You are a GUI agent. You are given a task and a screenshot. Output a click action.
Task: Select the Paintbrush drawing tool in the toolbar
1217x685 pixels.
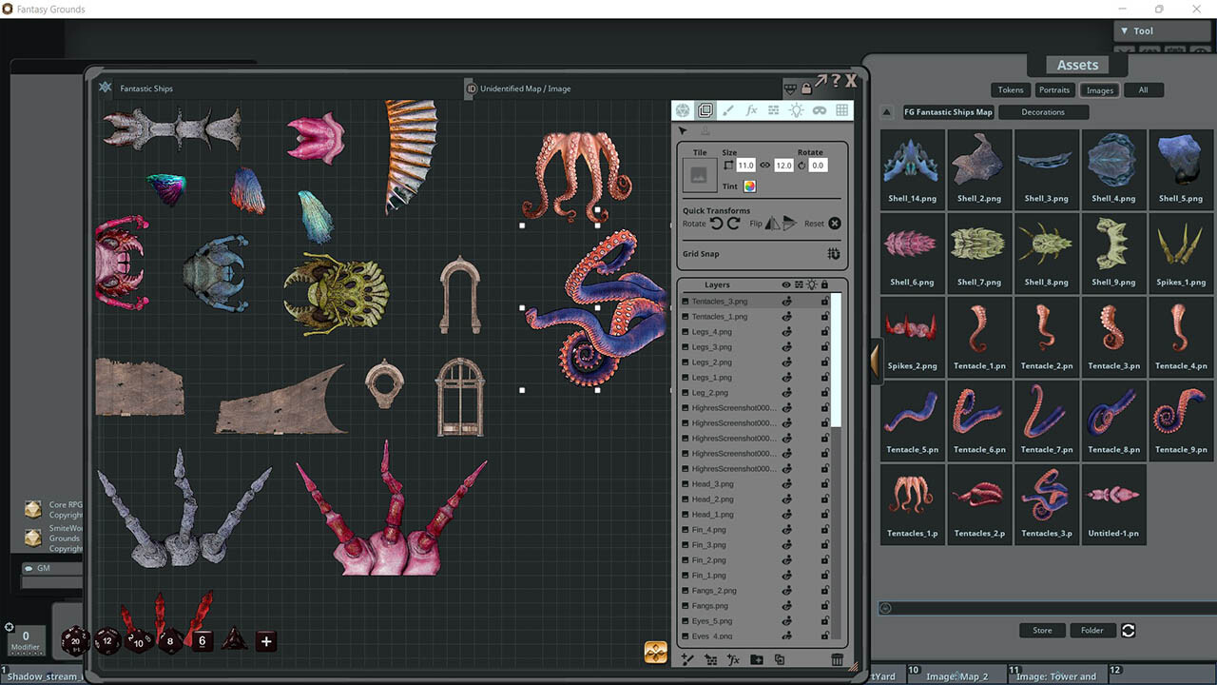728,109
